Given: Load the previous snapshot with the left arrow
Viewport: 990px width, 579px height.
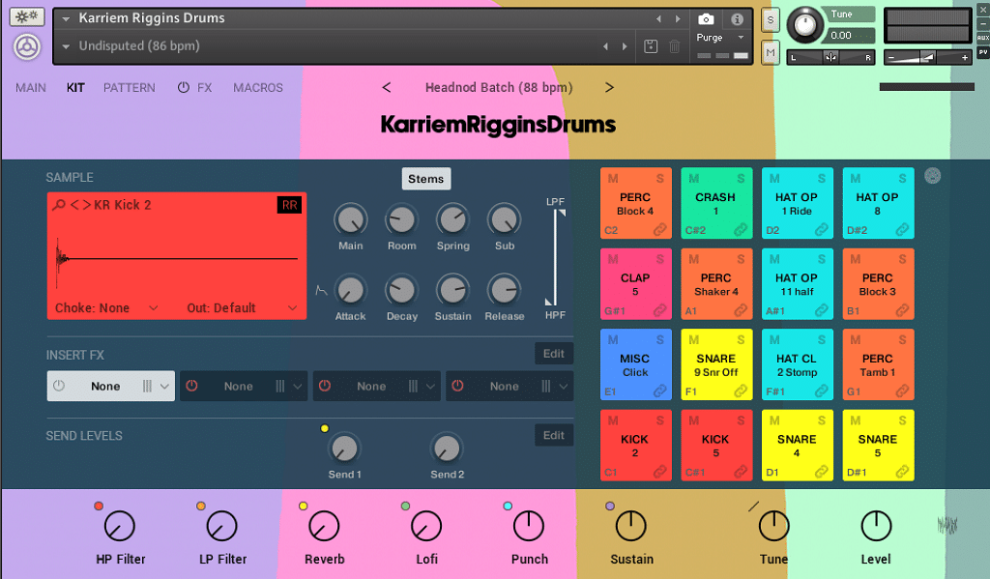Looking at the screenshot, I should point(605,46).
